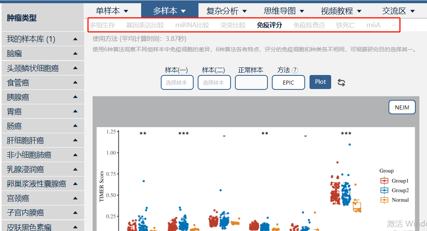Click the empty 正常样本 field

251,83
